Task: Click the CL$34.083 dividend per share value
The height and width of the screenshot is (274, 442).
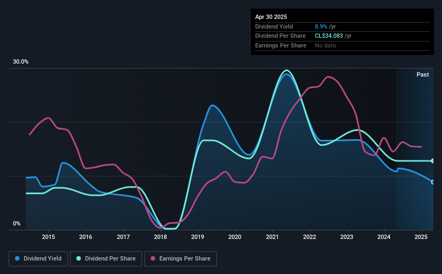Action: coord(329,36)
